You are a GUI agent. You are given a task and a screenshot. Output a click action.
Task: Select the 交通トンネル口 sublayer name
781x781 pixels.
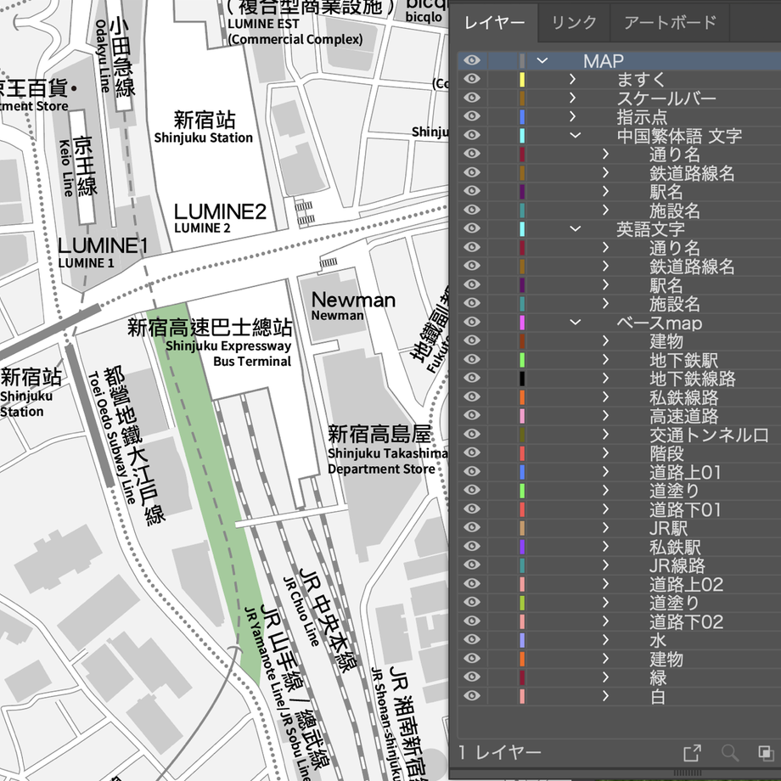click(709, 435)
